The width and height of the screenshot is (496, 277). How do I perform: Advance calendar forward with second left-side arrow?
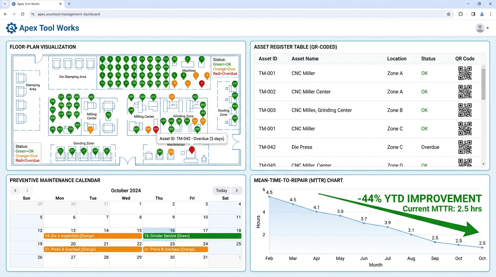click(27, 190)
